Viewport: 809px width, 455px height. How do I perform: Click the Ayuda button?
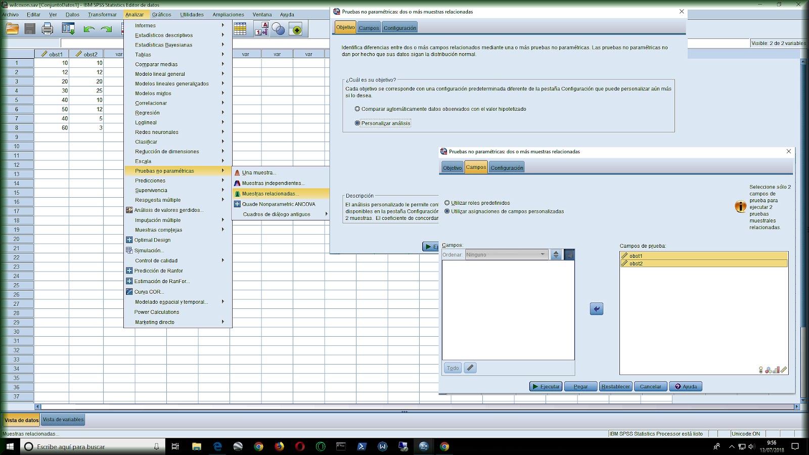(x=686, y=387)
